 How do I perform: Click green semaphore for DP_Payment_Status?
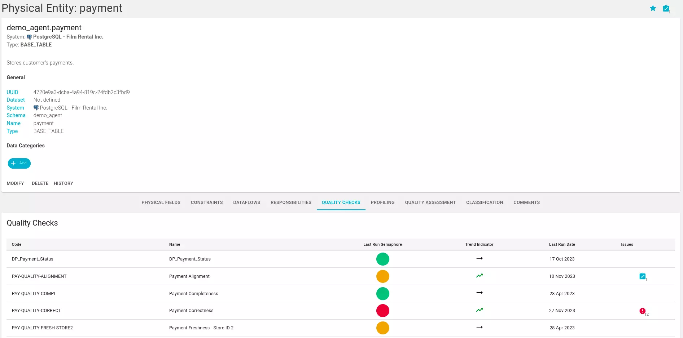pos(383,259)
